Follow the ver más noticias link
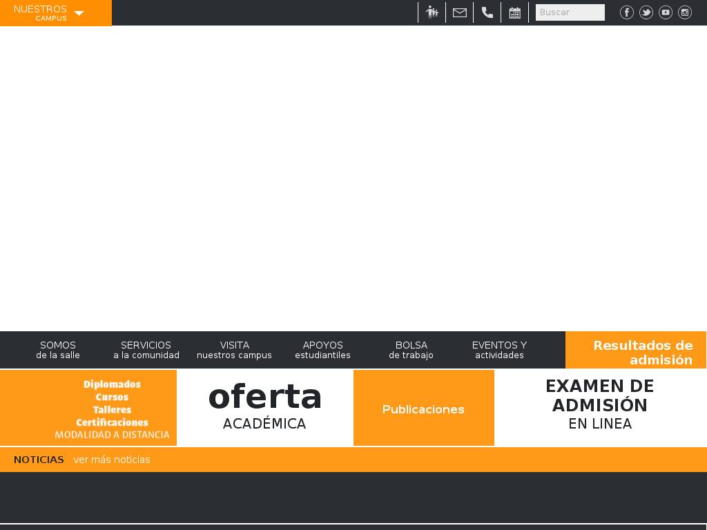The width and height of the screenshot is (707, 530). tap(112, 460)
